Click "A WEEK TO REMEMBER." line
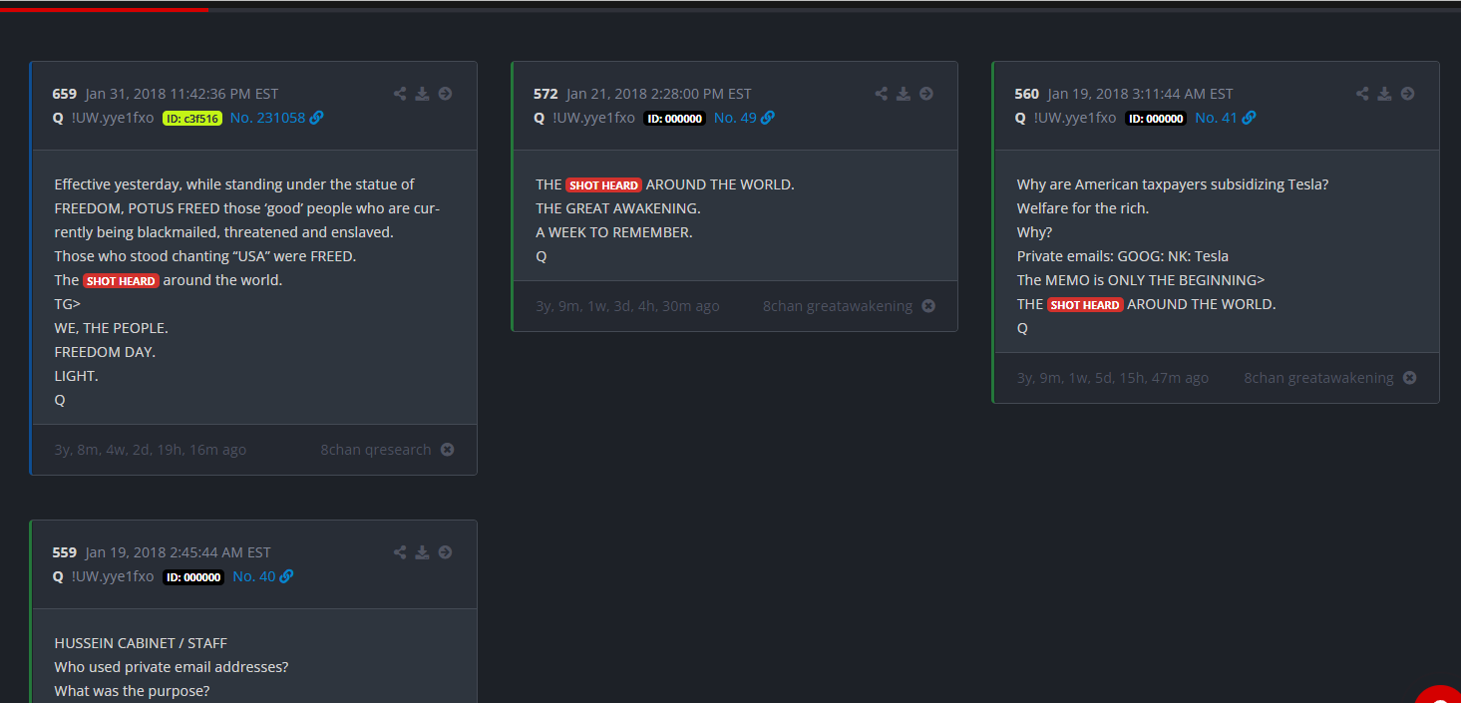The height and width of the screenshot is (703, 1461). tap(613, 232)
